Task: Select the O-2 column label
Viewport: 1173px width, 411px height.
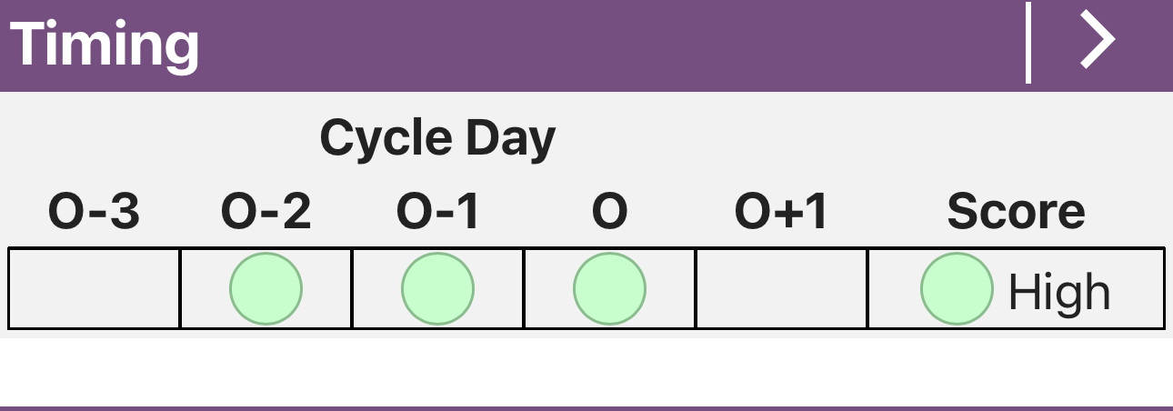Action: coord(266,213)
